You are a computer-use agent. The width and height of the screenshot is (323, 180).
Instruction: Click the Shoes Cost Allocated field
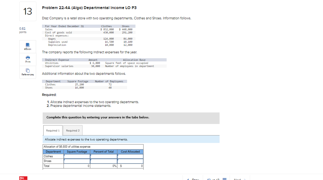pyautogui.click(x=130, y=161)
